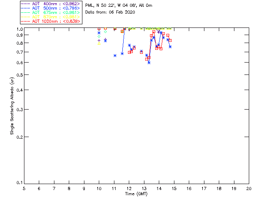This screenshot has height=204, width=256.
Task: Click the x-axis tick label 5
Action: point(24,188)
